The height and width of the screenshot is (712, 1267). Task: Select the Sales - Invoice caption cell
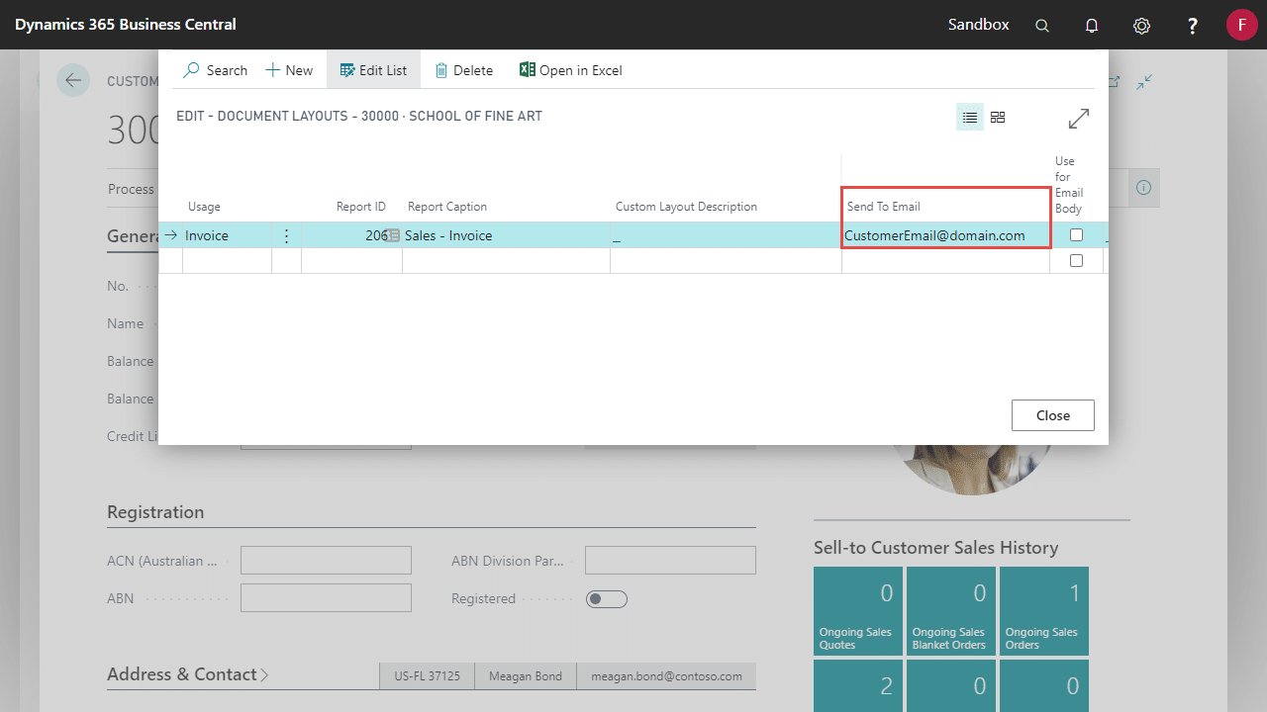tap(506, 235)
